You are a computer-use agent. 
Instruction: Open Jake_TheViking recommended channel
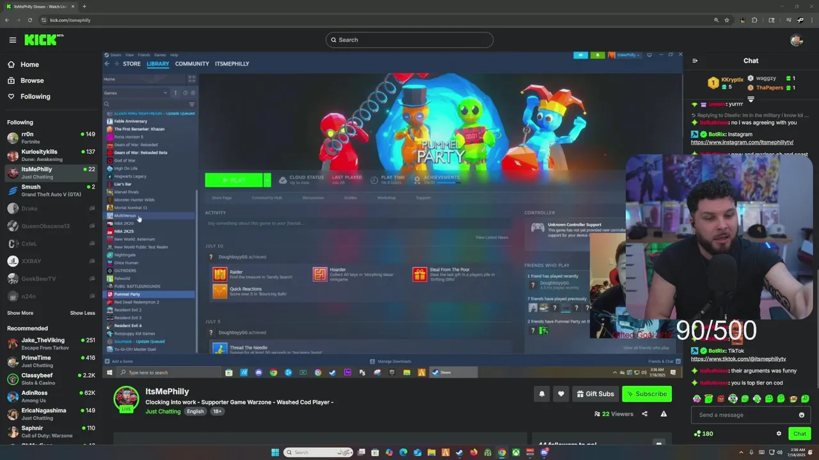[51, 344]
